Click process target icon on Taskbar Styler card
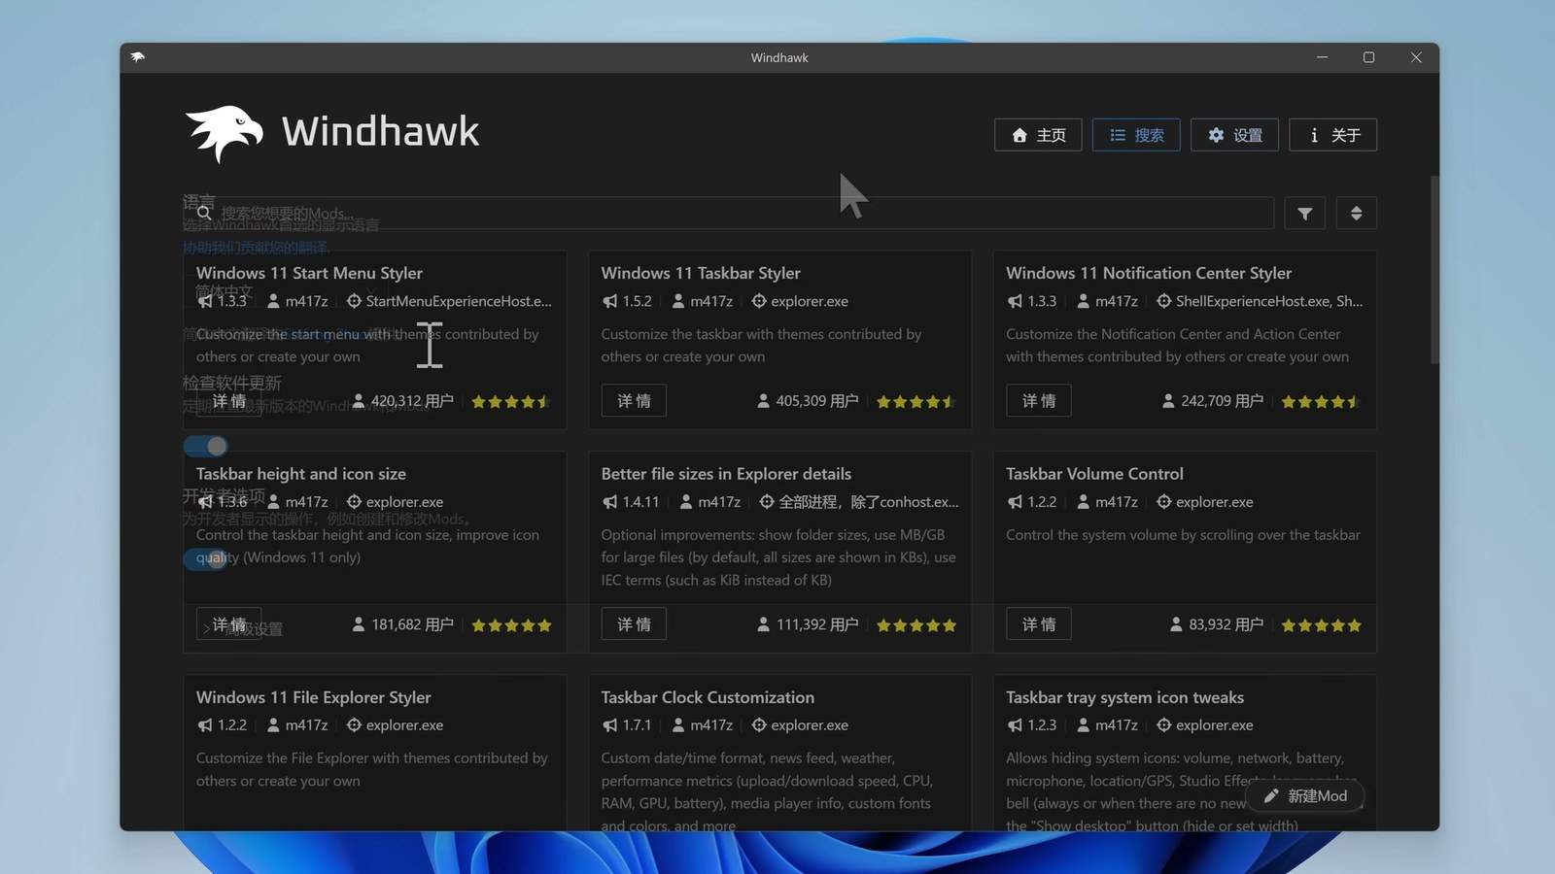 [x=759, y=301]
